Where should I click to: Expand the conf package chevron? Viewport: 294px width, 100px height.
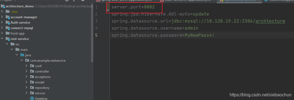click(26, 66)
